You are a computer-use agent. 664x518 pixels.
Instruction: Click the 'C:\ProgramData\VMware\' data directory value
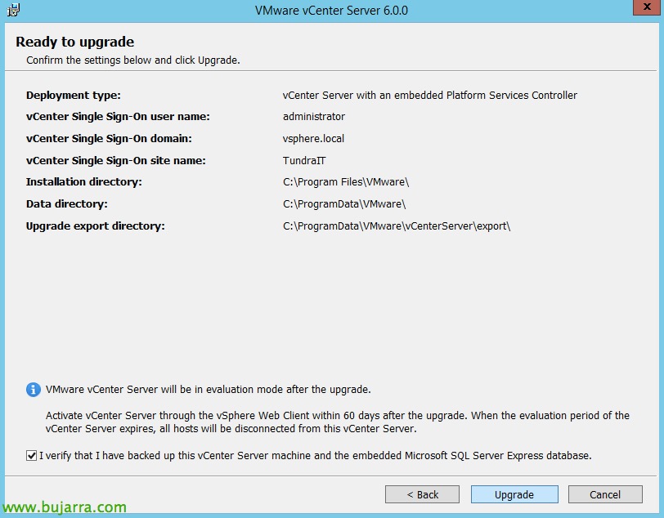tap(344, 204)
